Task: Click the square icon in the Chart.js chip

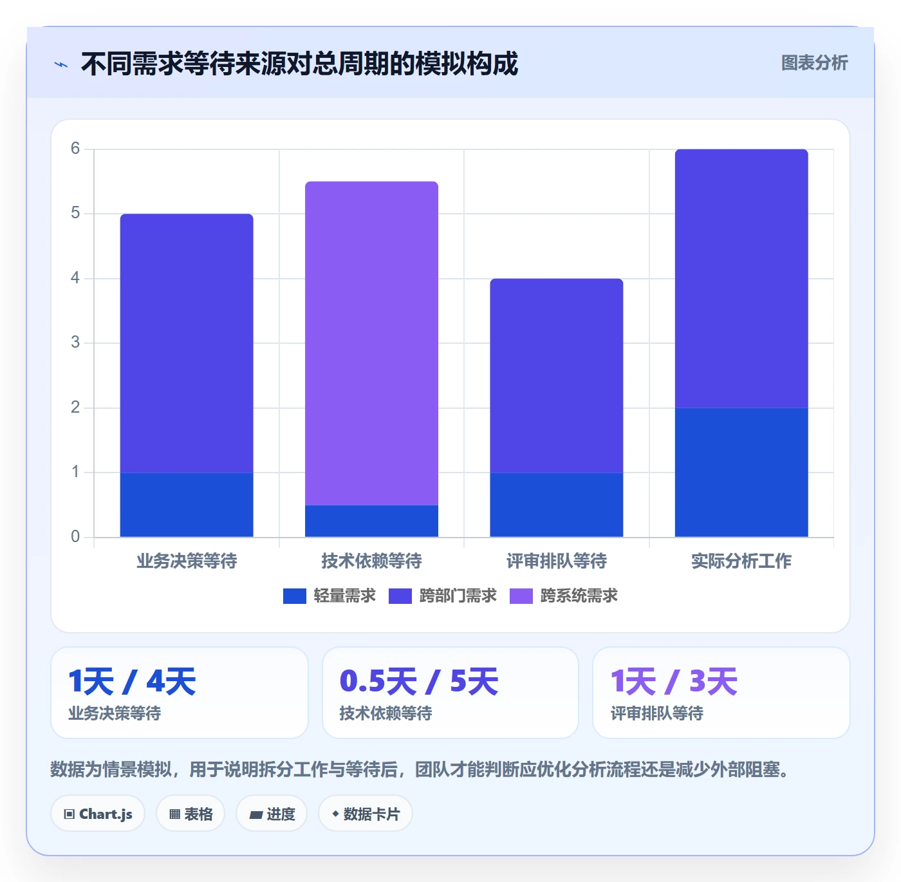Action: click(x=70, y=814)
